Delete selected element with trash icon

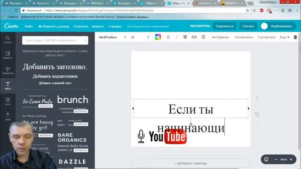[295, 37]
